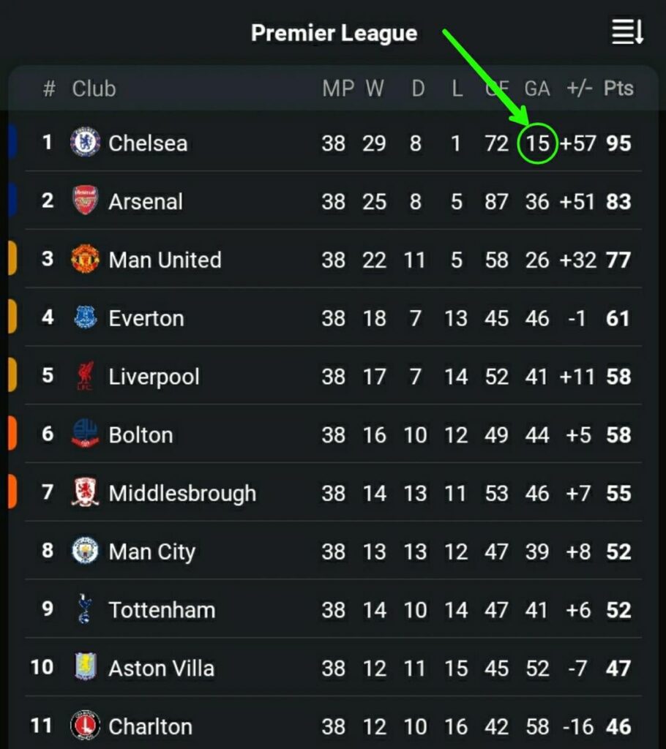Click the Club column header
Screen dimensions: 666x749
coord(92,89)
